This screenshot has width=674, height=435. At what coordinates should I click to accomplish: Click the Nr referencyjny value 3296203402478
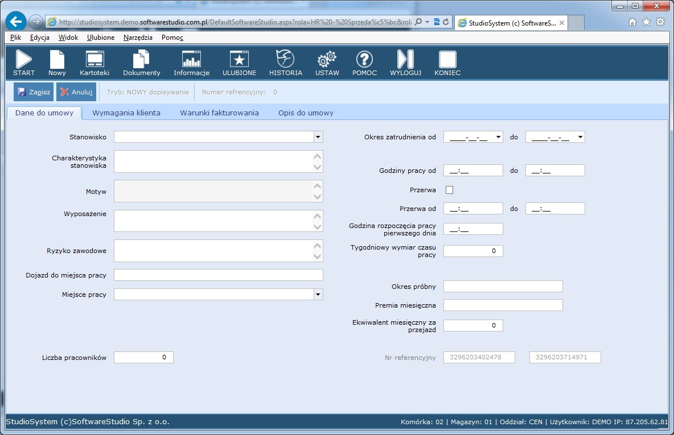[x=479, y=357]
